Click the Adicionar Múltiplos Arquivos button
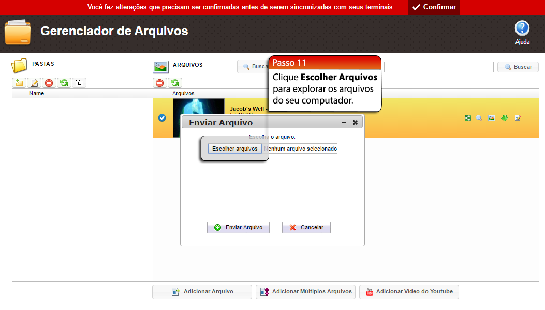This screenshot has height=310, width=545. point(305,292)
